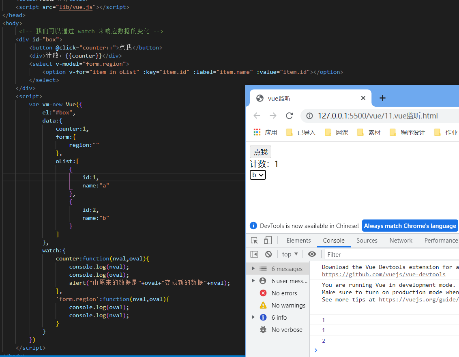This screenshot has height=357, width=459.
Task: Hide the console sidebar panel
Action: pos(254,254)
